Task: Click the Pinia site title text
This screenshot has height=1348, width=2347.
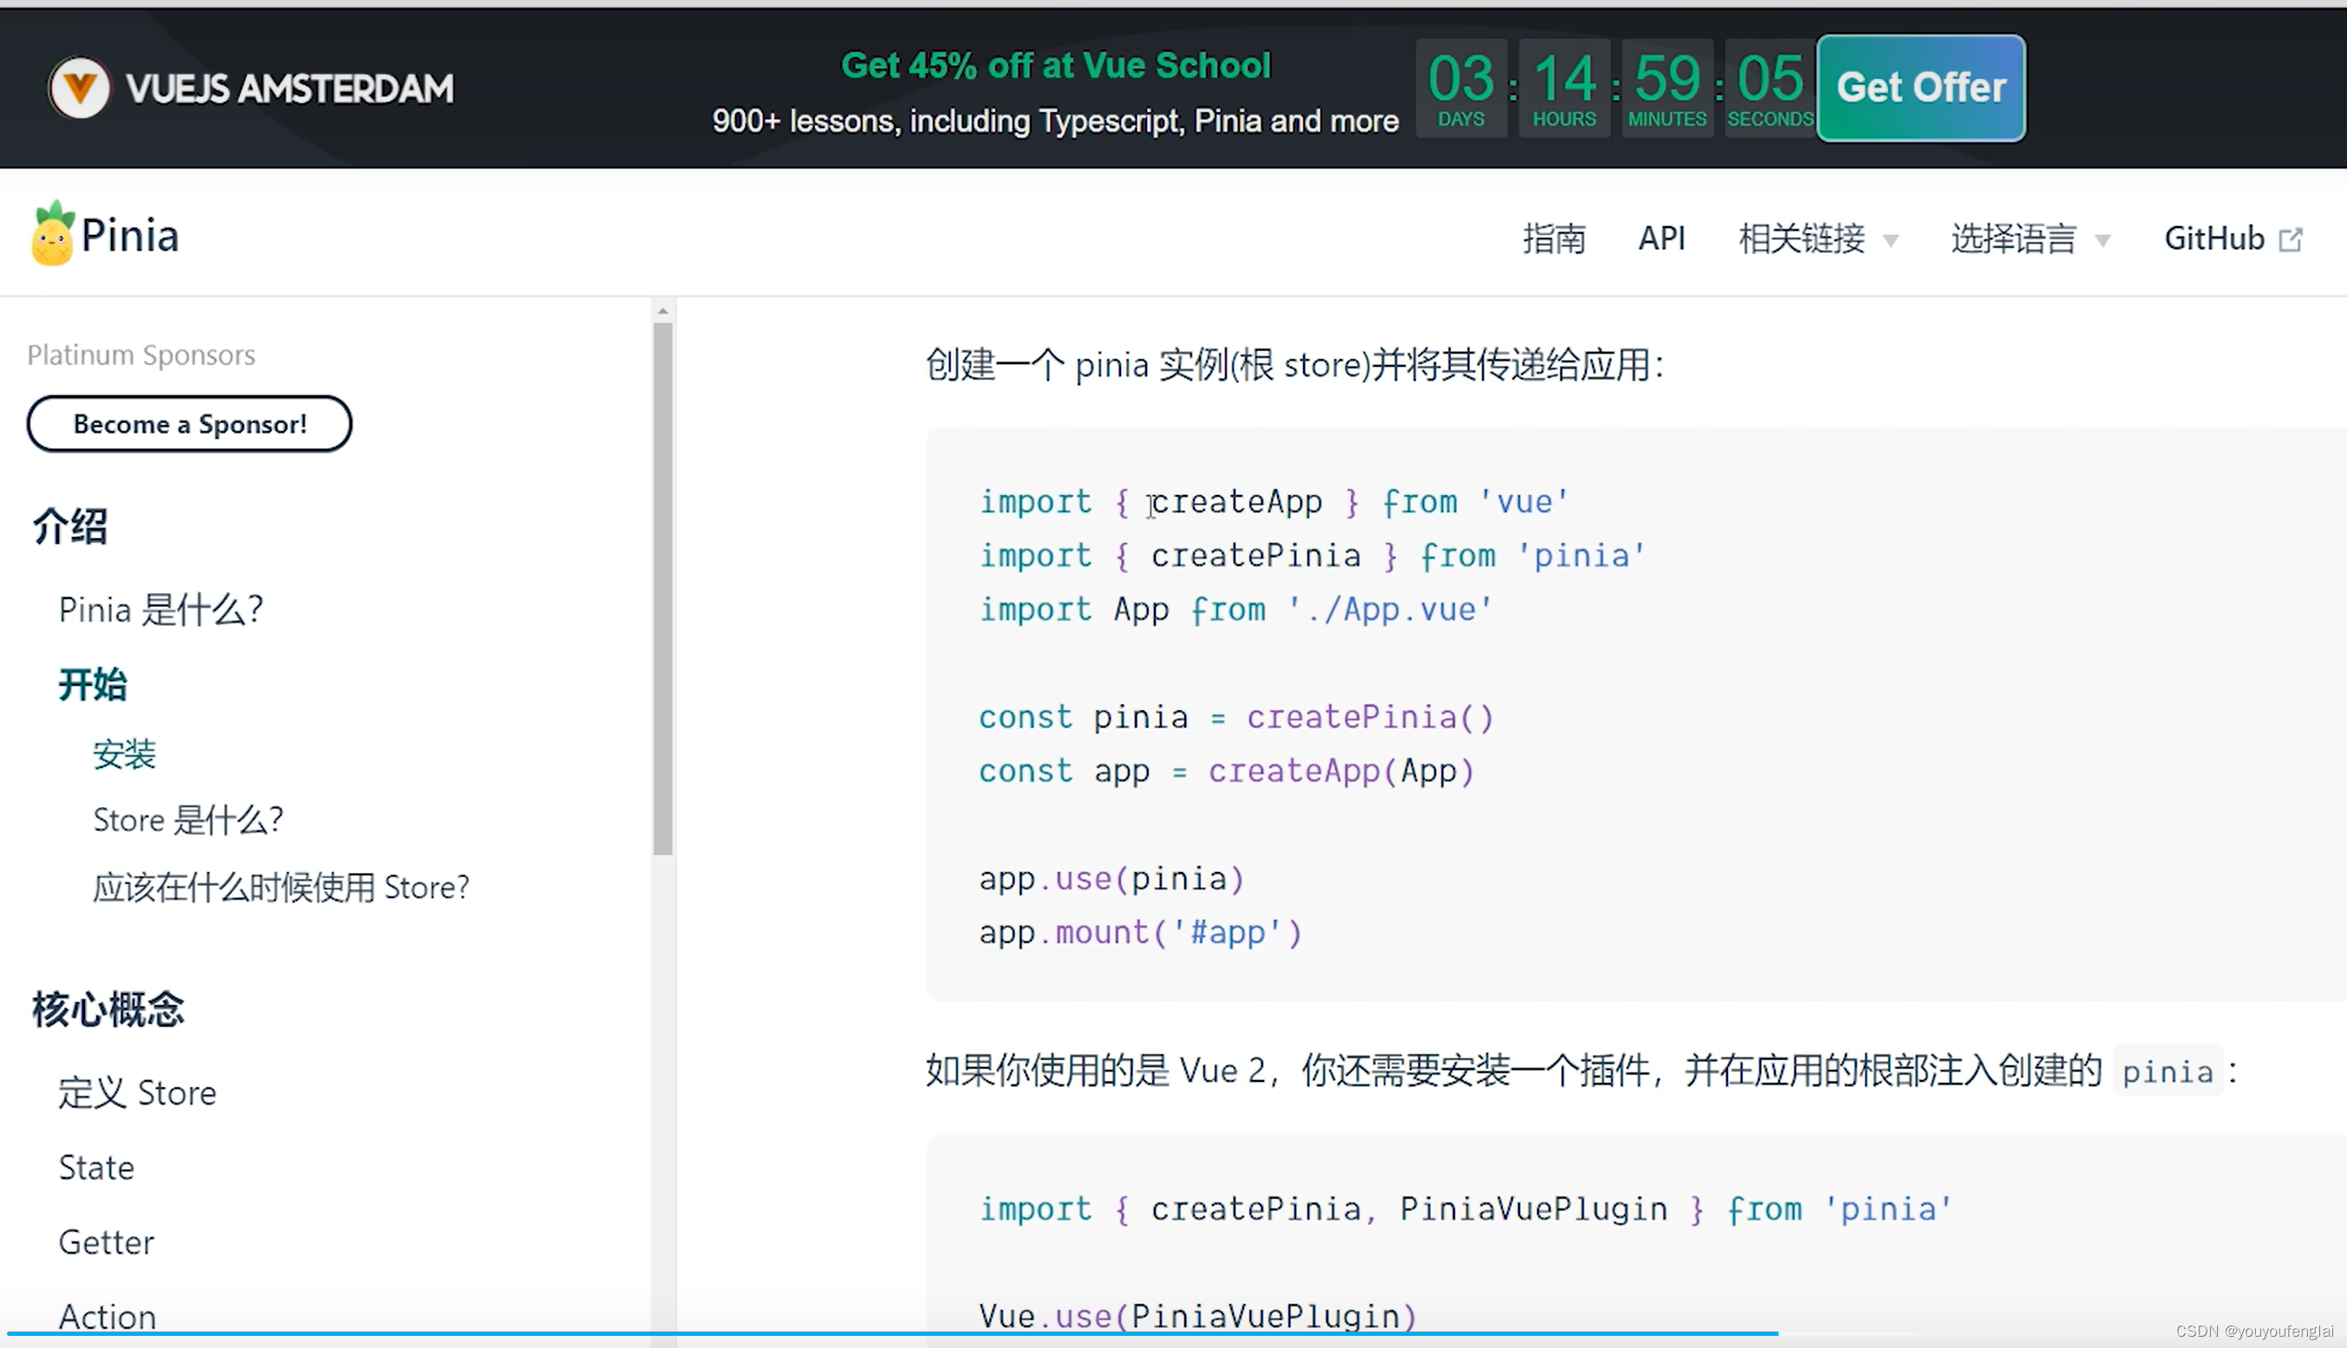Action: point(129,235)
